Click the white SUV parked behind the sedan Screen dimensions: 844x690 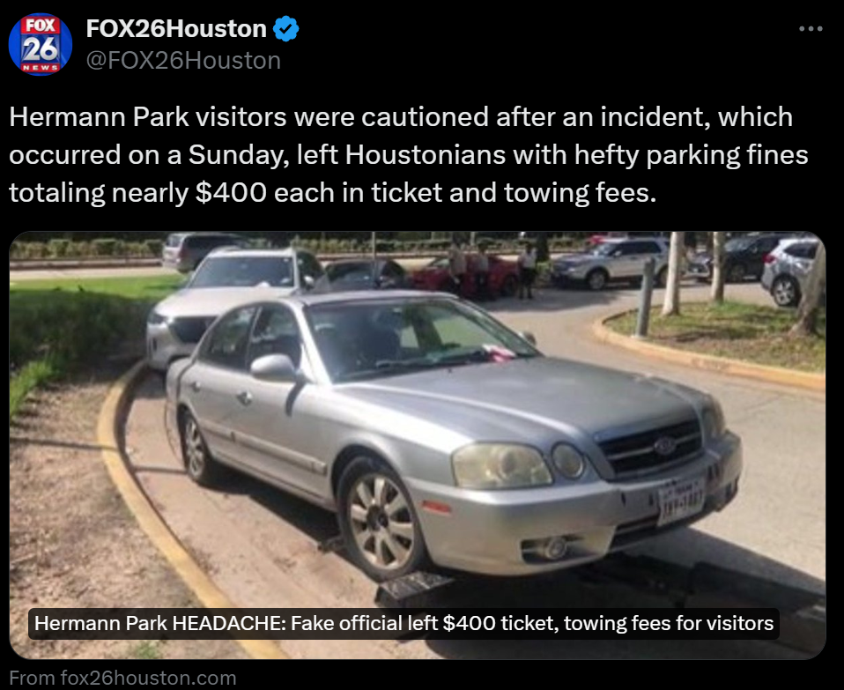232,301
